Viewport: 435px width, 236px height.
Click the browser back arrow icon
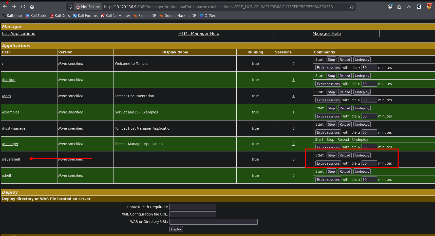[5, 7]
